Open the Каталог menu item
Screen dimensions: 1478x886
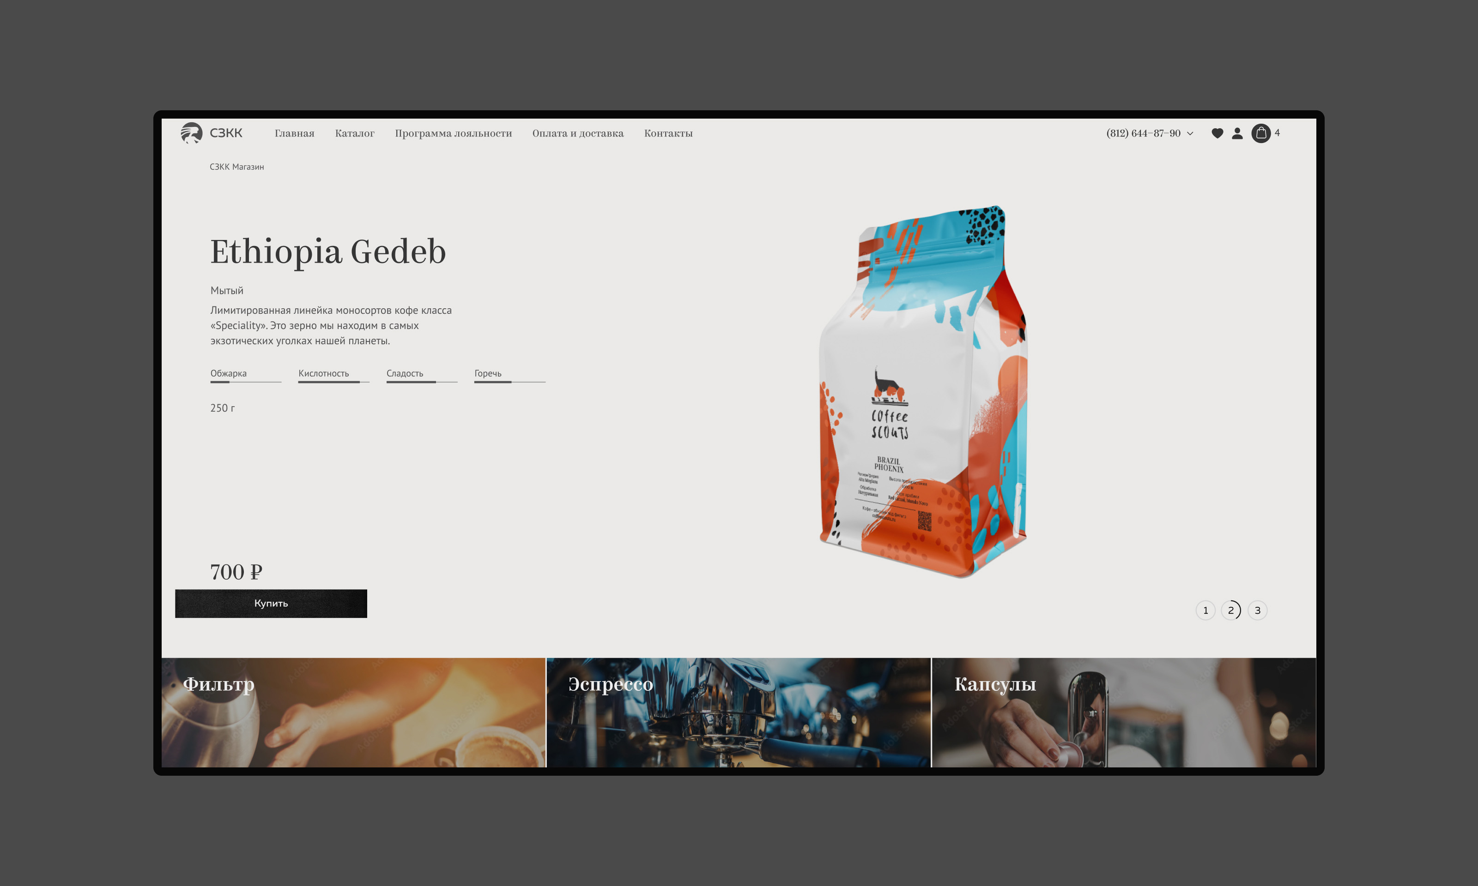coord(354,133)
